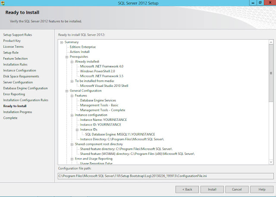This screenshot has width=276, height=197.
Task: Select Management Tools - Complete row
Action: (x=103, y=110)
